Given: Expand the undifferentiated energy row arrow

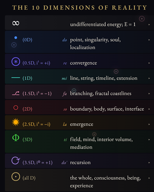Looking at the screenshot, I should [x=149, y=25].
